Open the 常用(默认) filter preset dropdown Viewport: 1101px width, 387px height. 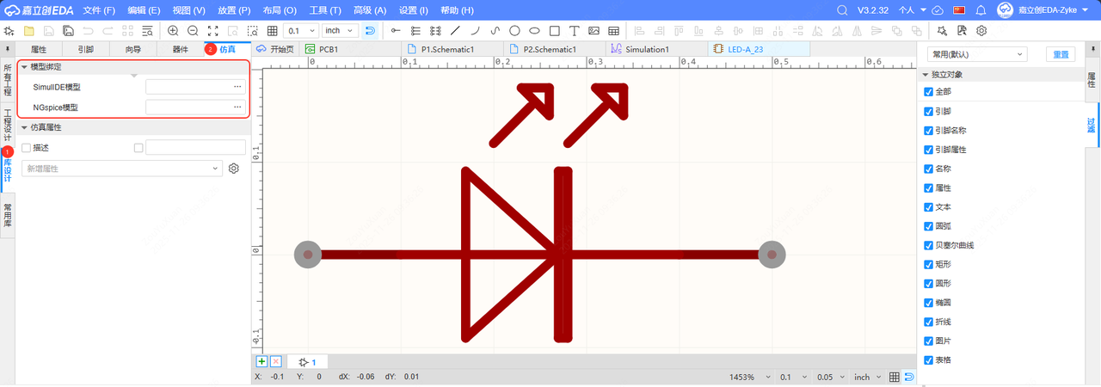(979, 54)
